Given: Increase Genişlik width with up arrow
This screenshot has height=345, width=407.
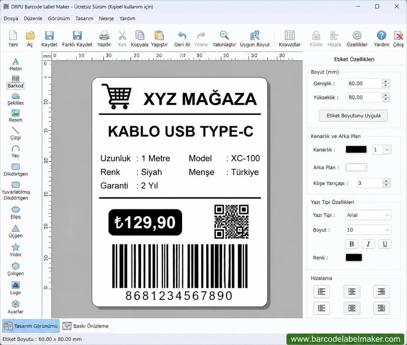Looking at the screenshot, I should click(x=386, y=81).
